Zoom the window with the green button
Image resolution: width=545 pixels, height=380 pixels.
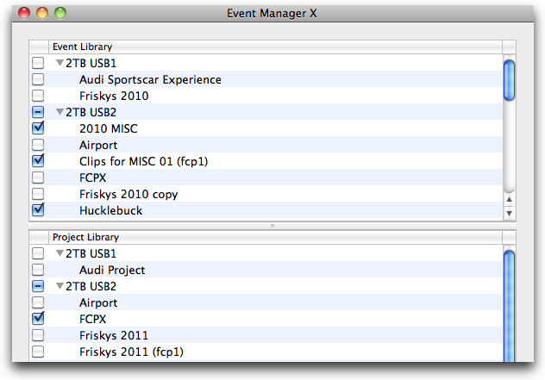click(x=60, y=13)
